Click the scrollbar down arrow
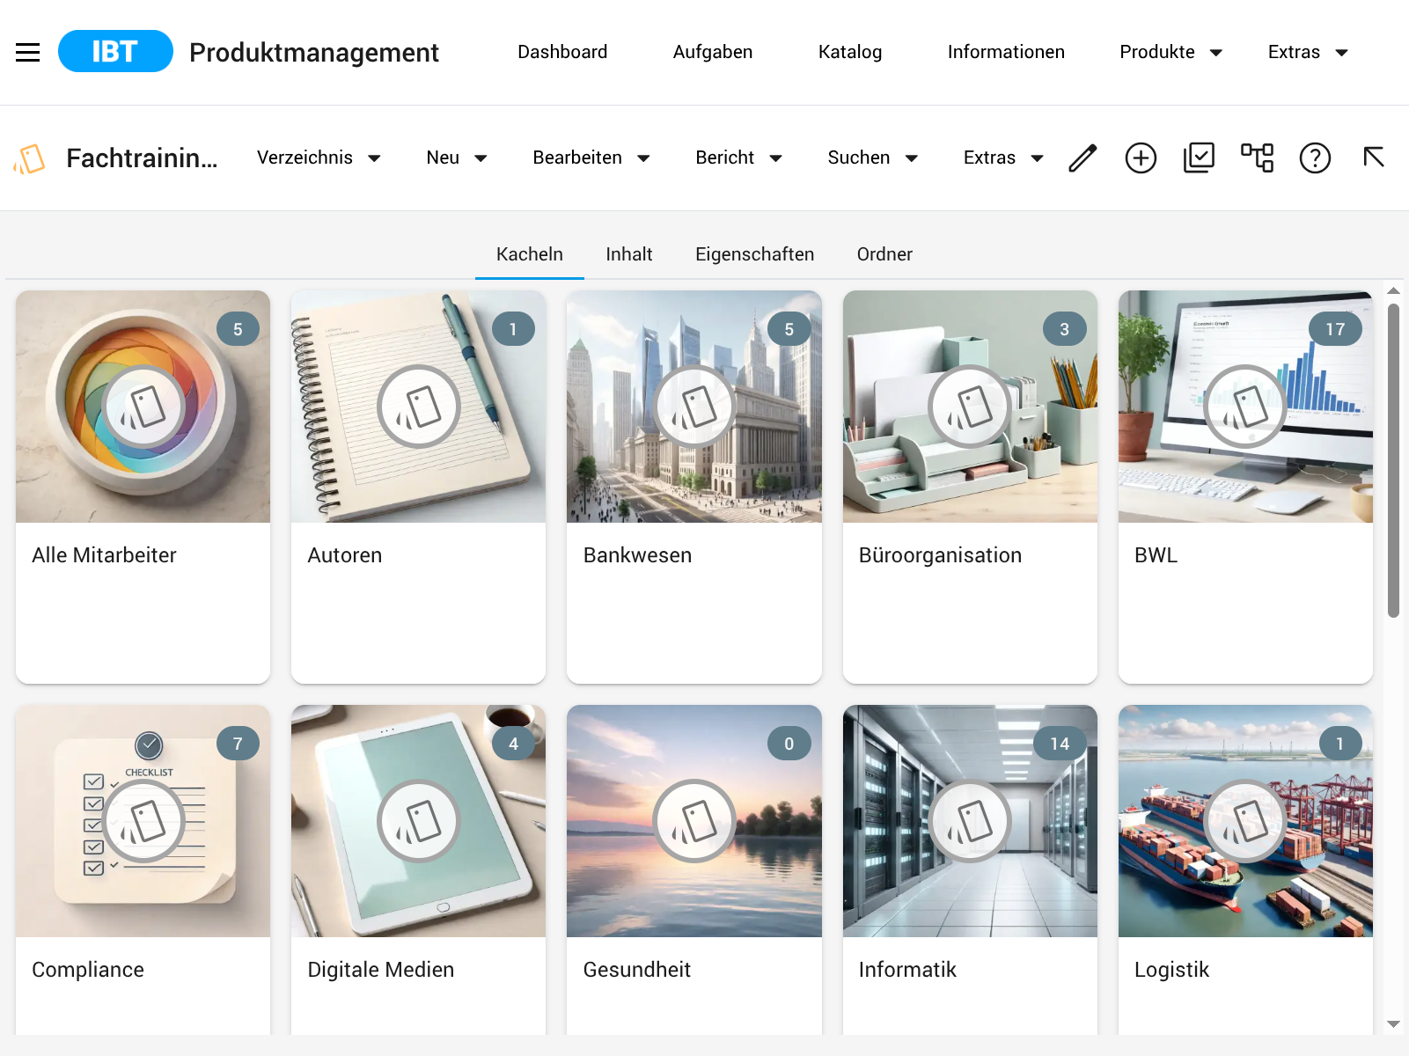 (x=1393, y=1024)
